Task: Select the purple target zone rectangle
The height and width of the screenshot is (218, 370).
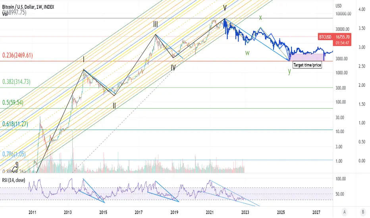Action: click(x=307, y=57)
